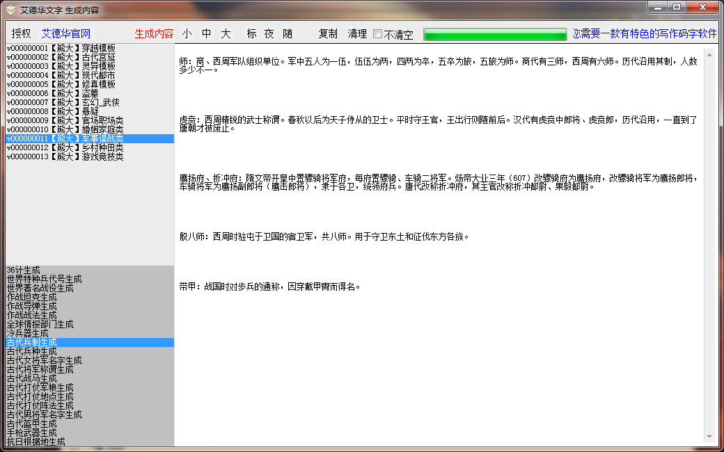This screenshot has height=452, width=724.
Task: Choose 作战战法生成 generator
Action: coord(90,316)
